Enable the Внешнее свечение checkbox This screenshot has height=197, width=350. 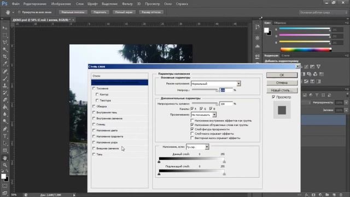(x=94, y=148)
